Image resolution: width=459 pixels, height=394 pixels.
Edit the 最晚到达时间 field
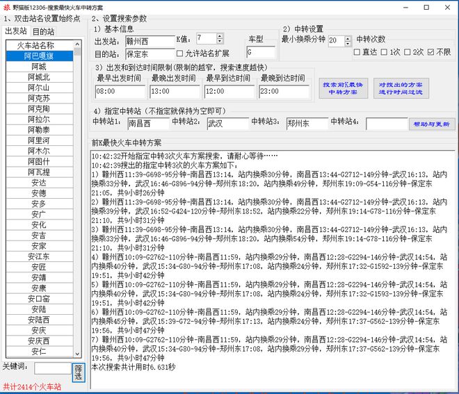tap(284, 91)
